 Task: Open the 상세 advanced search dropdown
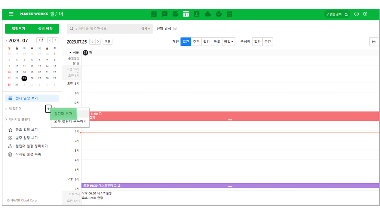click(146, 29)
